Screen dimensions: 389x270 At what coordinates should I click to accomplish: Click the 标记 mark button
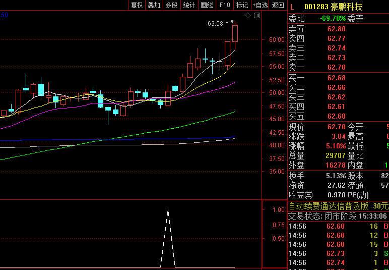242,5
